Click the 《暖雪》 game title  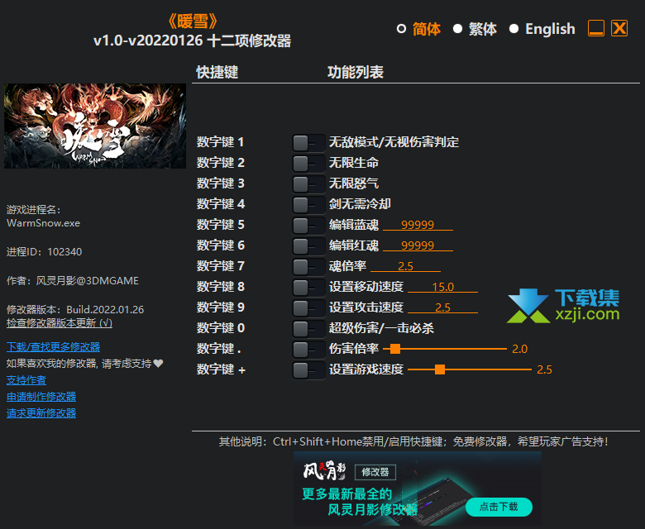[192, 21]
